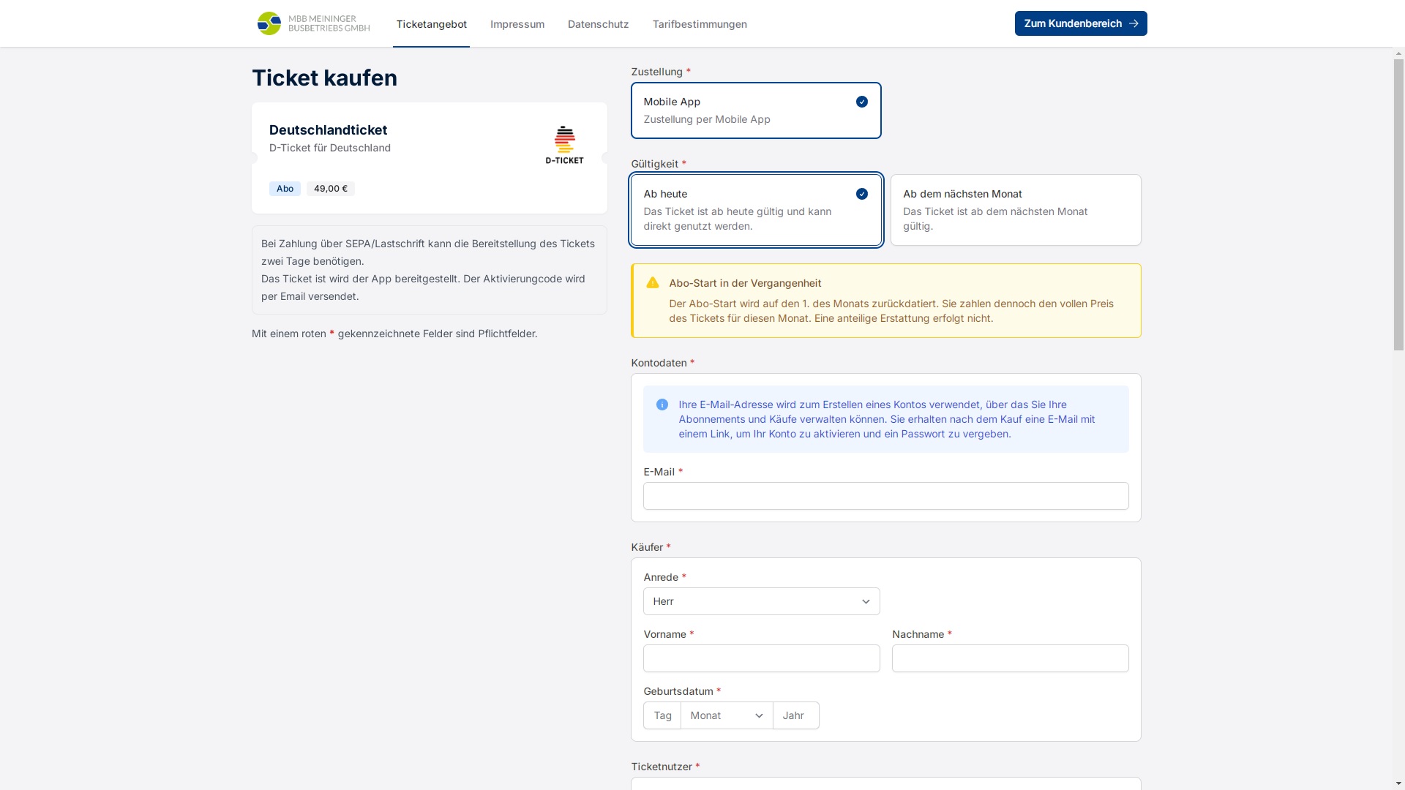The height and width of the screenshot is (790, 1405).
Task: Click Zum Kundenbereich button
Action: pos(1080,23)
